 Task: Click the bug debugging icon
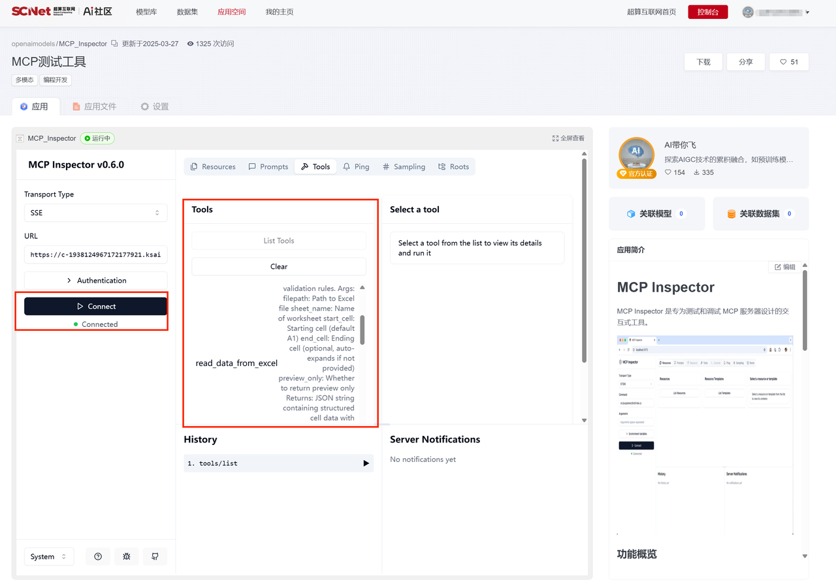point(127,557)
